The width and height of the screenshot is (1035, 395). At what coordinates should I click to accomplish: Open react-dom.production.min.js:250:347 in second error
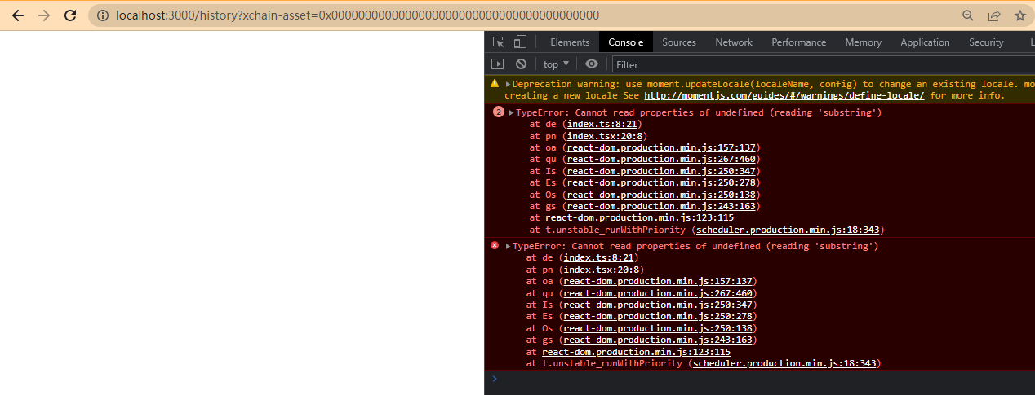[x=660, y=305]
